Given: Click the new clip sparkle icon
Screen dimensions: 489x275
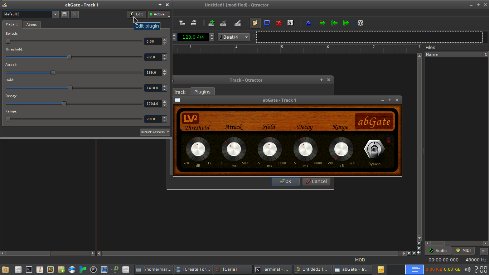Looking at the screenshot, I should (x=182, y=23).
